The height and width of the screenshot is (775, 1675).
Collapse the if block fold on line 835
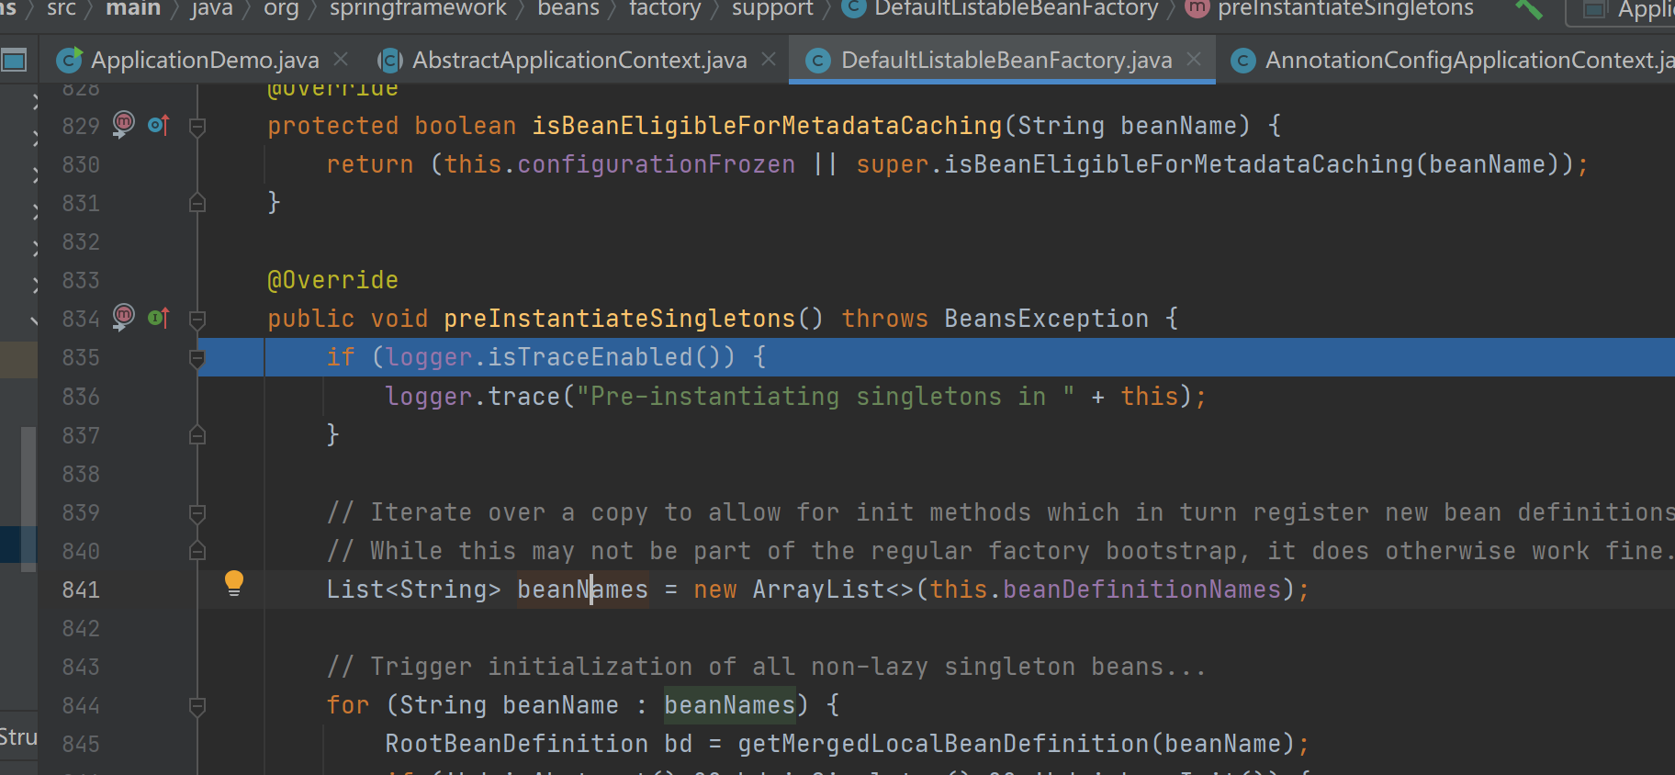[197, 358]
